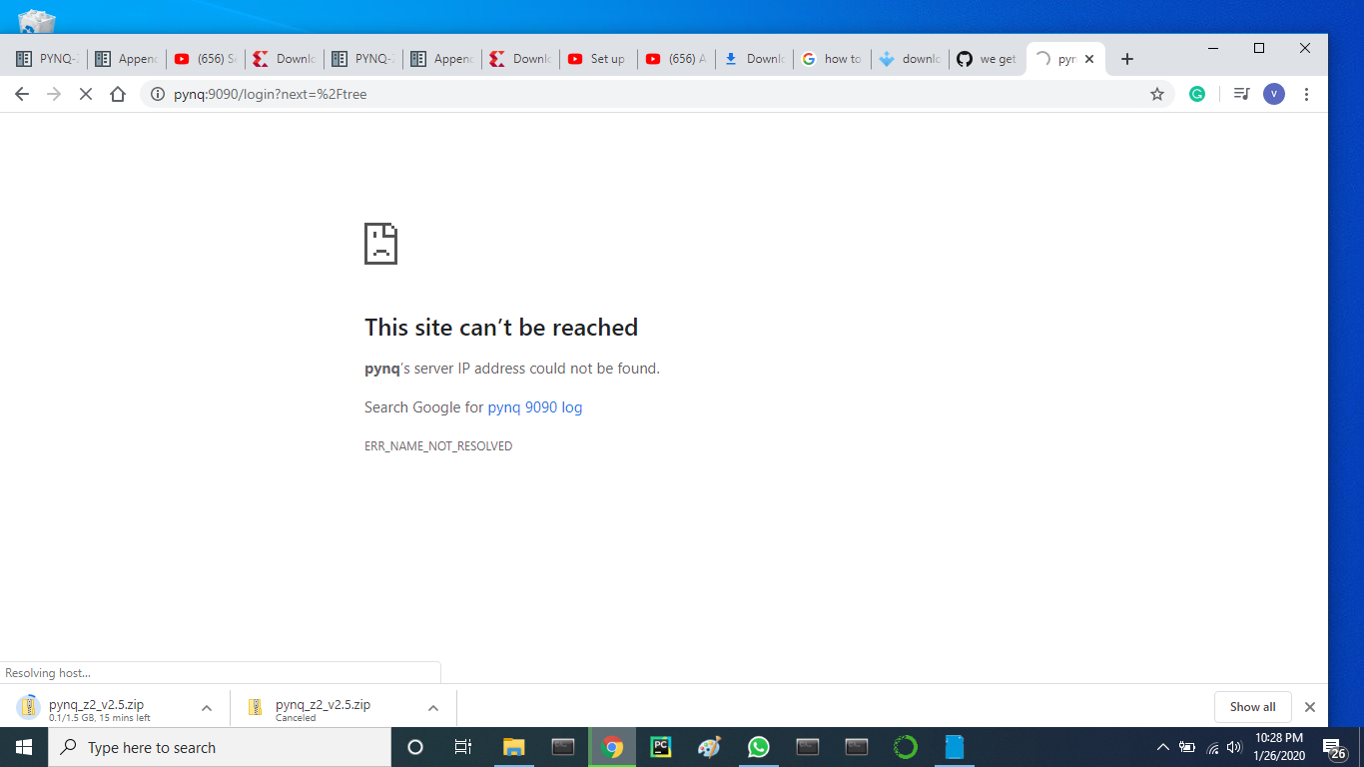Click the Chrome profile avatar icon
This screenshot has height=767, width=1364.
1273,93
